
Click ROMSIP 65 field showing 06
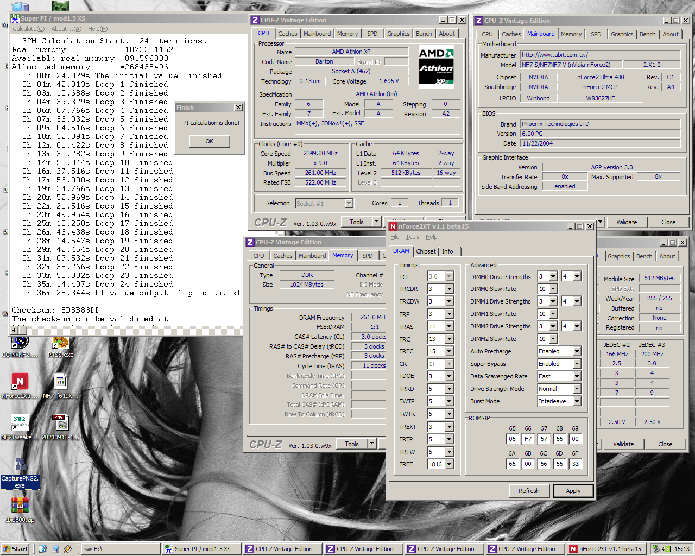tap(512, 439)
